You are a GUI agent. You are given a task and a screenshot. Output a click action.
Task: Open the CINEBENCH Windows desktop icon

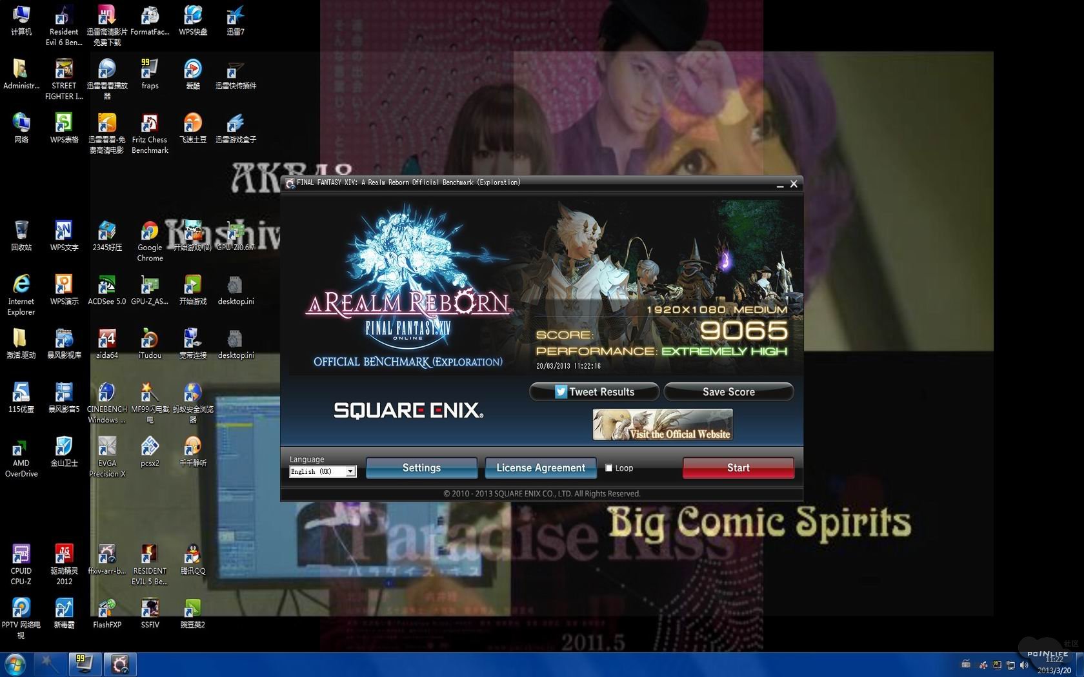tap(107, 402)
